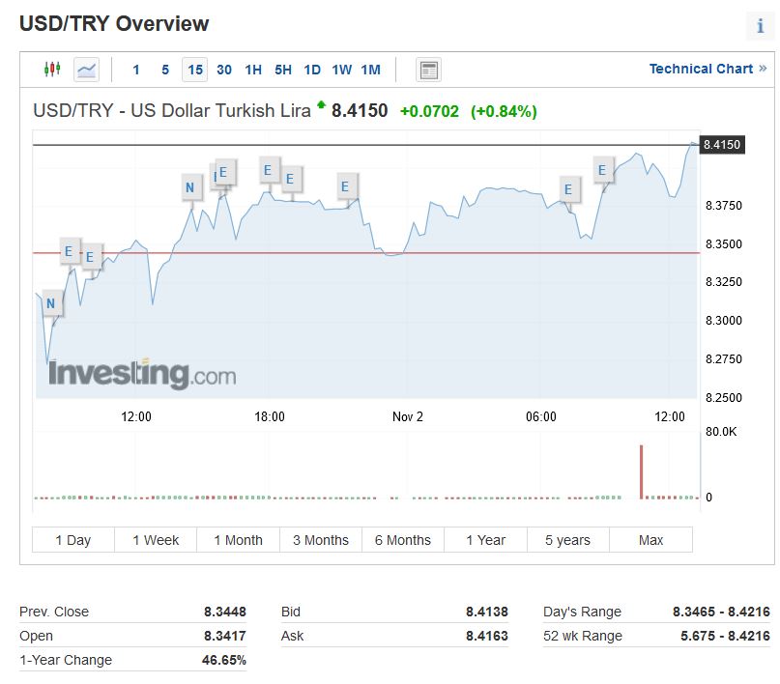780x684 pixels.
Task: Choose the 1M interval
Action: pyautogui.click(x=370, y=70)
